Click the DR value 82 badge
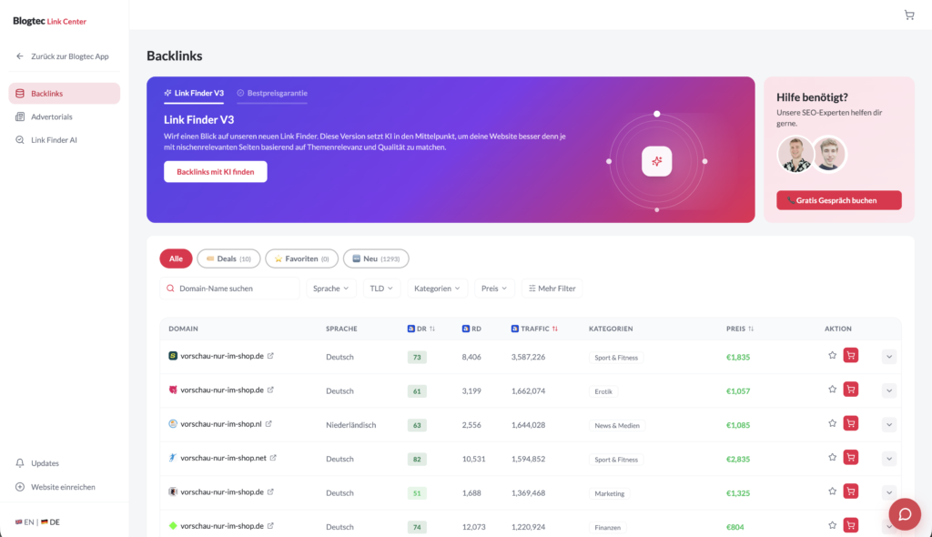This screenshot has height=537, width=932. [417, 459]
